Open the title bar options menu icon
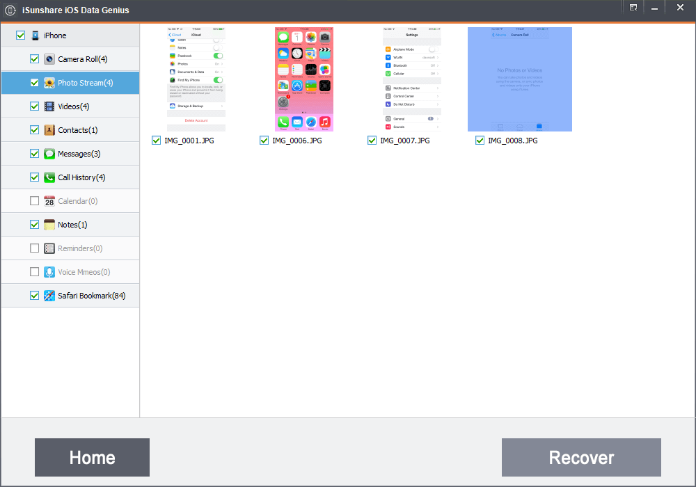 pyautogui.click(x=633, y=8)
